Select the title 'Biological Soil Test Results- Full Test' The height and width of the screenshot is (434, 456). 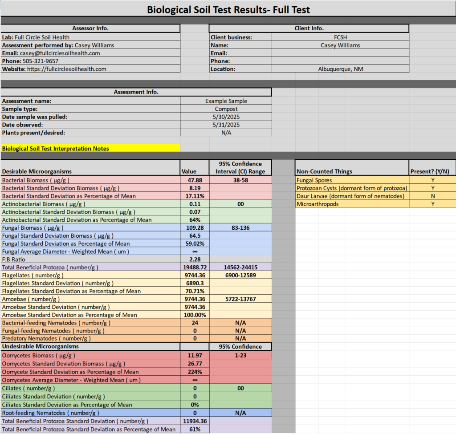click(228, 9)
